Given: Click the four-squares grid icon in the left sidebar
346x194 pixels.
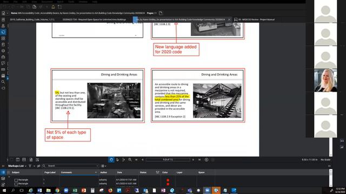Looking at the screenshot, I should pyautogui.click(x=3, y=38).
